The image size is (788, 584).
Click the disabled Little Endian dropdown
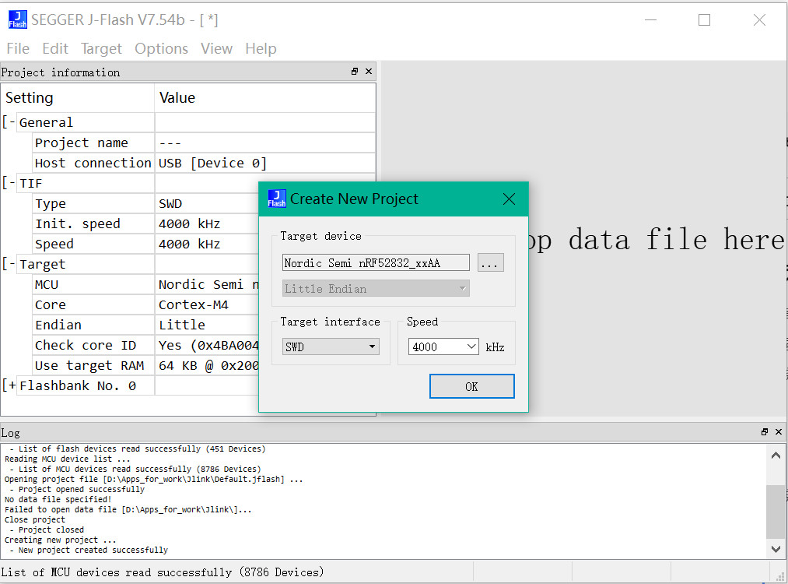(x=376, y=288)
